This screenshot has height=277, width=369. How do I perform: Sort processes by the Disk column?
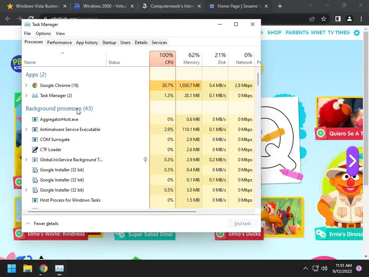point(215,59)
